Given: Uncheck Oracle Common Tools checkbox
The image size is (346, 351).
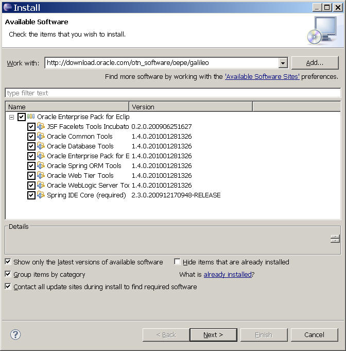Looking at the screenshot, I should pos(31,136).
